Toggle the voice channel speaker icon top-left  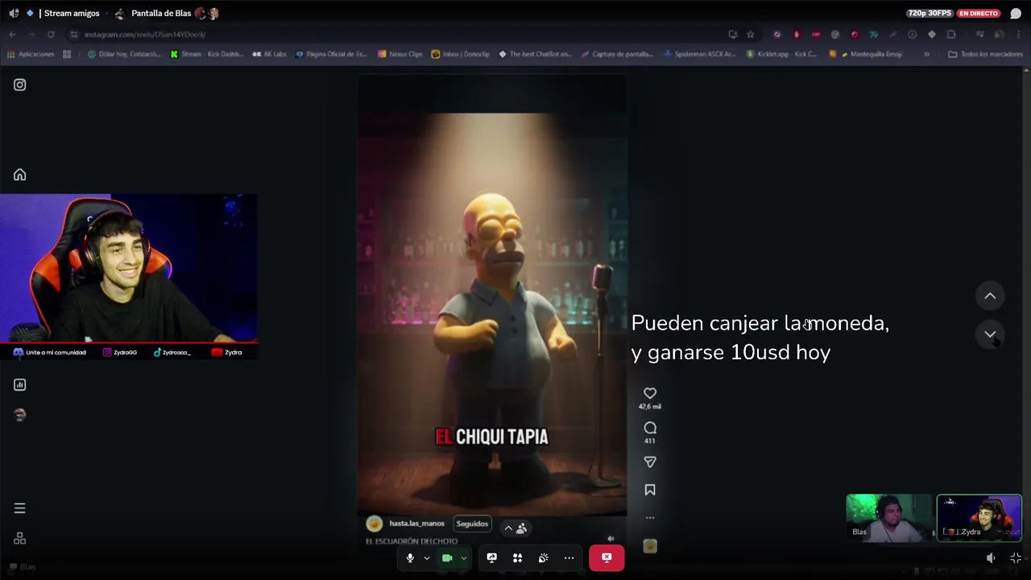[x=14, y=13]
